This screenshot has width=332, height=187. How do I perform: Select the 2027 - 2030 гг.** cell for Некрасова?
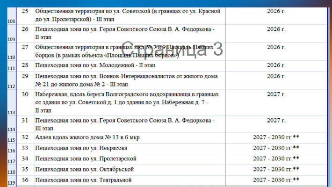[276, 148]
